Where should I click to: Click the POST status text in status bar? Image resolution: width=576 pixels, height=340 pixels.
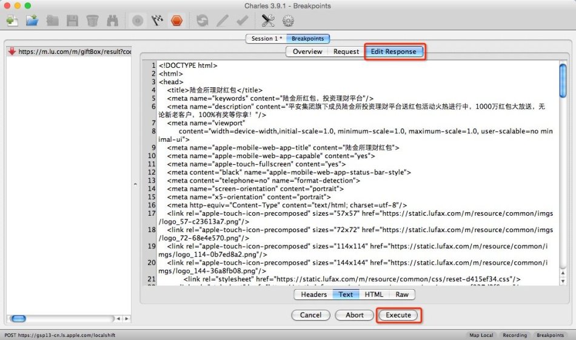60,335
